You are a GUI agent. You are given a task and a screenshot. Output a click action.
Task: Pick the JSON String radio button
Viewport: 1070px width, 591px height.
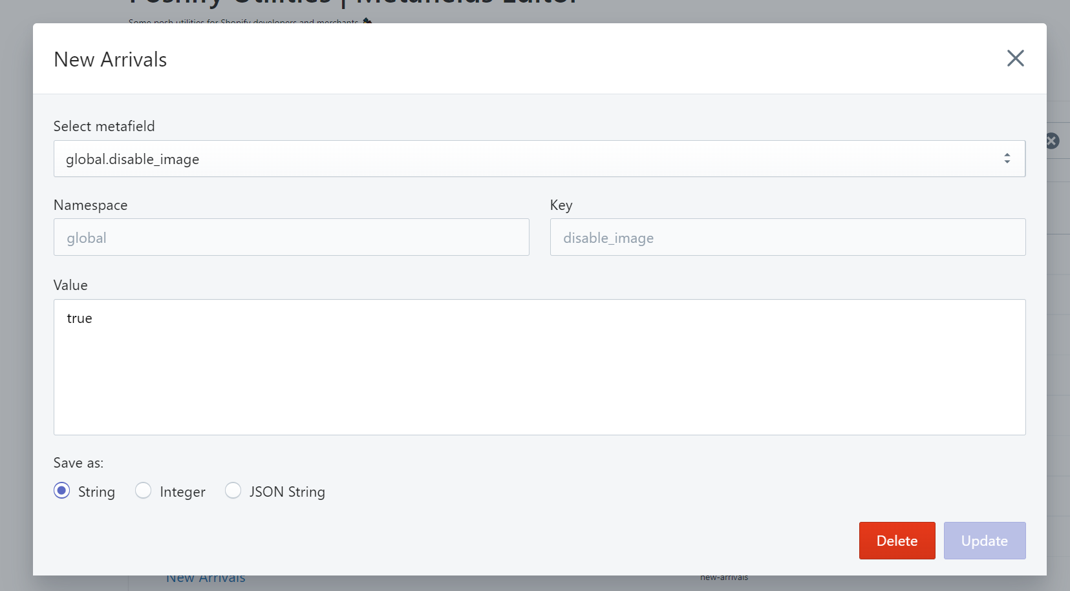(233, 491)
